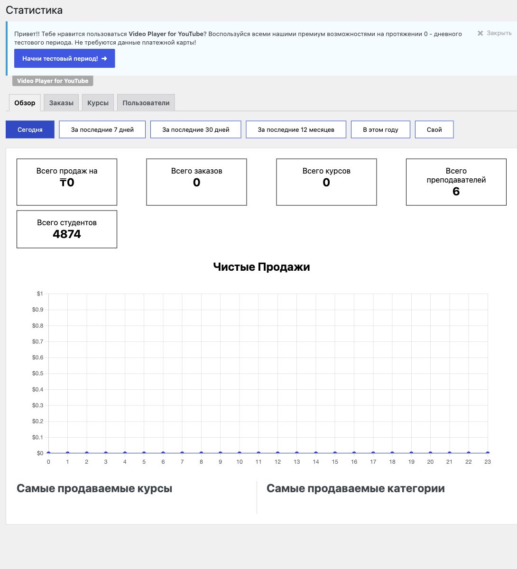Click the chart data point at hour 0
517x569 pixels.
coord(48,453)
